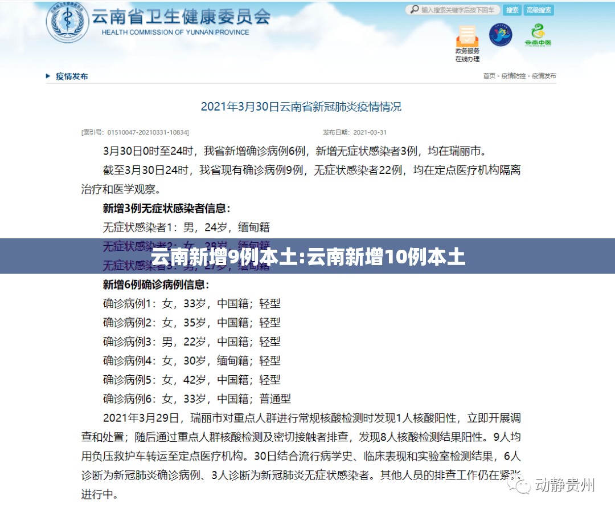Image resolution: width=615 pixels, height=512 pixels.
Task: Open 高级搜索 advanced search
Action: (539, 10)
